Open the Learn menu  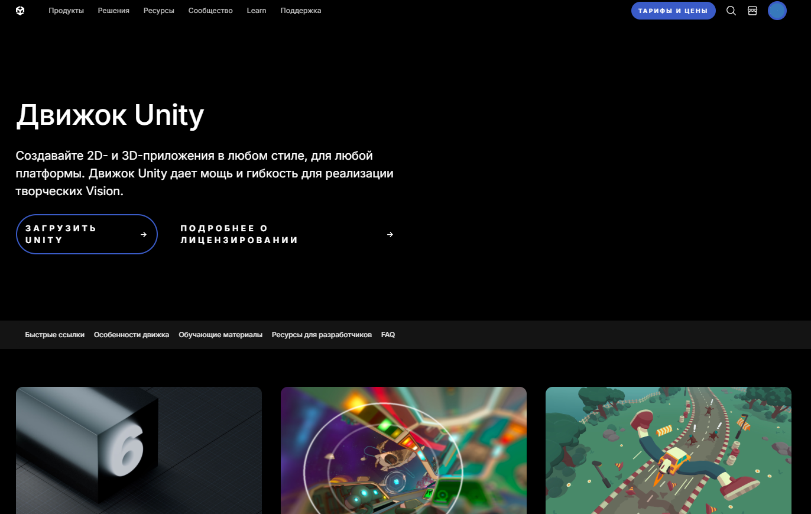point(257,11)
